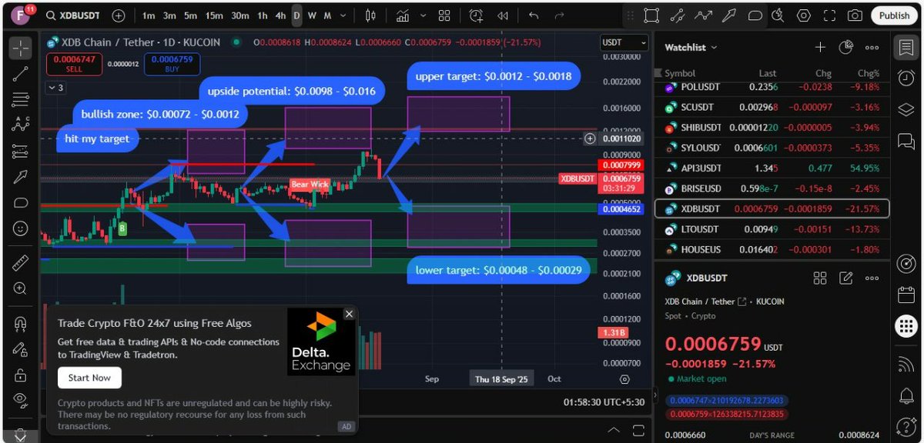
Task: Toggle stay in drawing mode
Action: coord(21,349)
